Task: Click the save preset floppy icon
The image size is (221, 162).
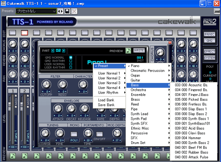Action: point(67,11)
